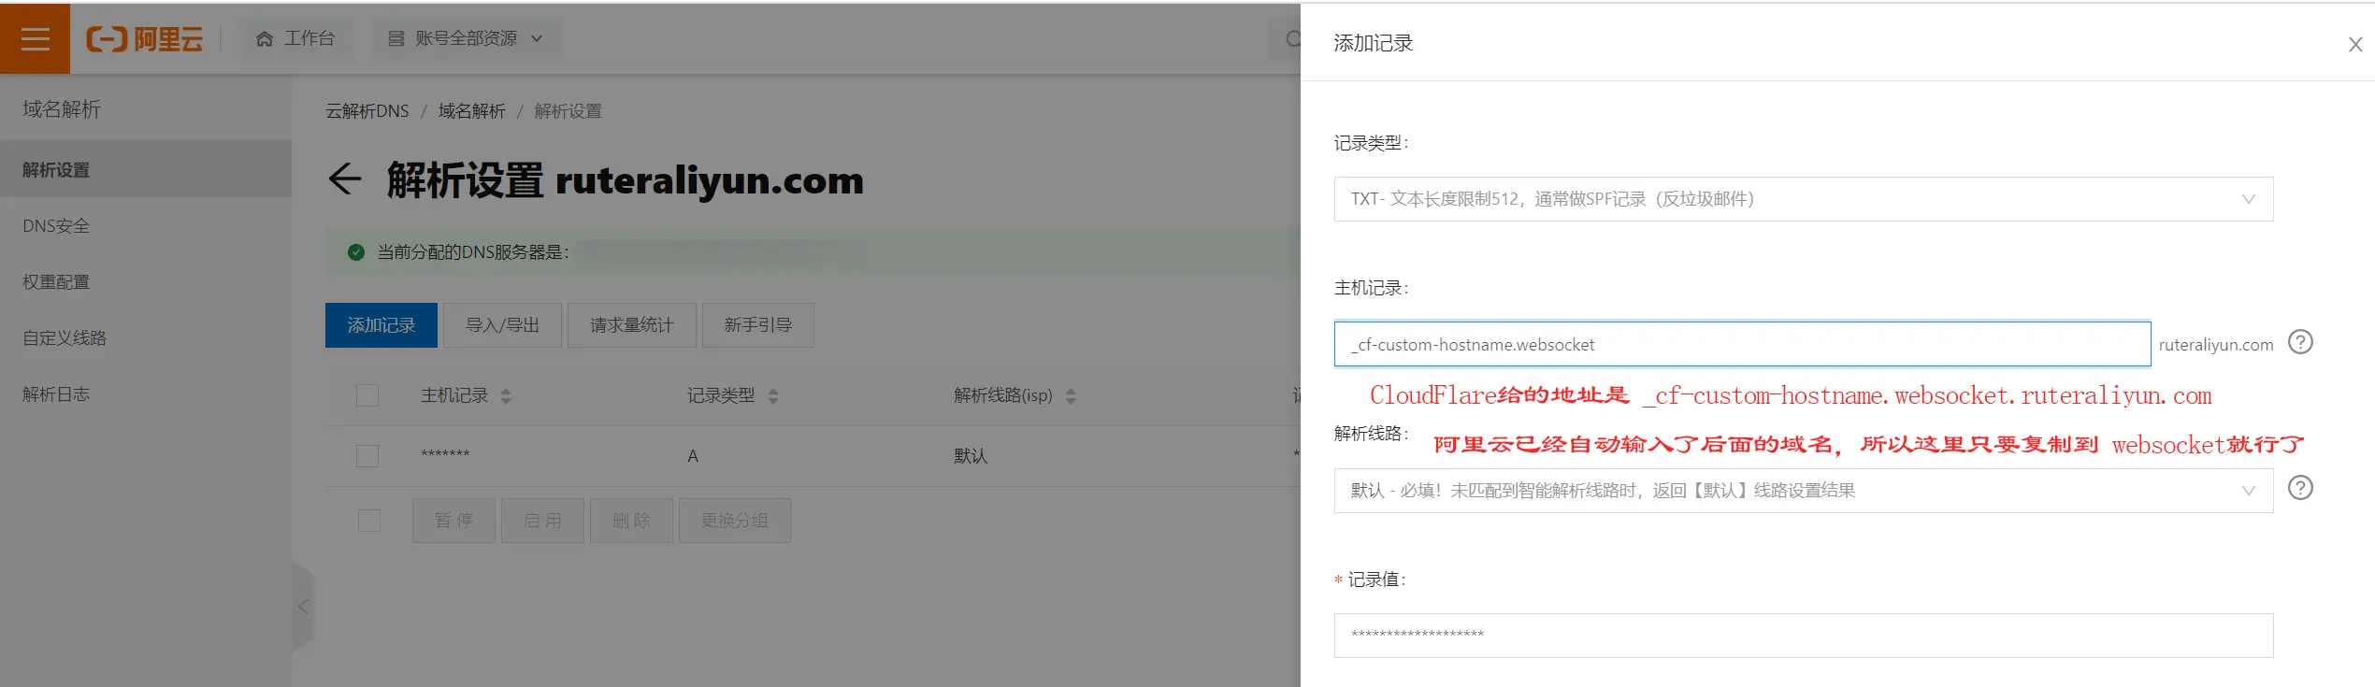Click the 删除 batch button

click(x=631, y=521)
